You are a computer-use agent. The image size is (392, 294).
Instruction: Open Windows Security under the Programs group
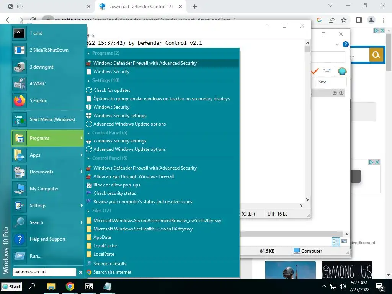click(x=162, y=72)
